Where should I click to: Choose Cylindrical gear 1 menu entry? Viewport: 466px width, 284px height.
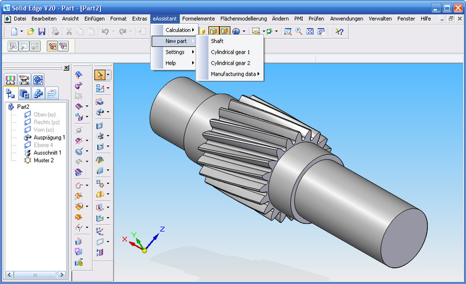tap(230, 52)
